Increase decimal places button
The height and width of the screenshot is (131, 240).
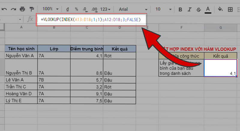point(94,9)
